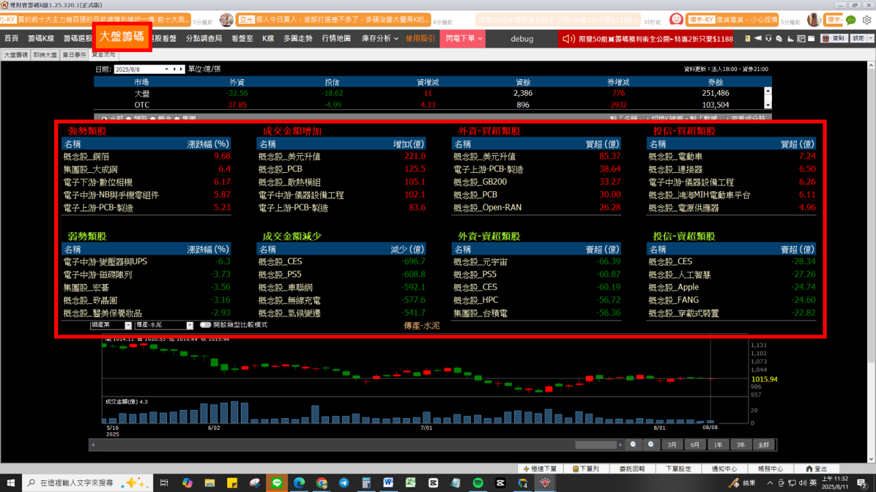Zoom in the chart with plus magnifier

click(x=650, y=444)
